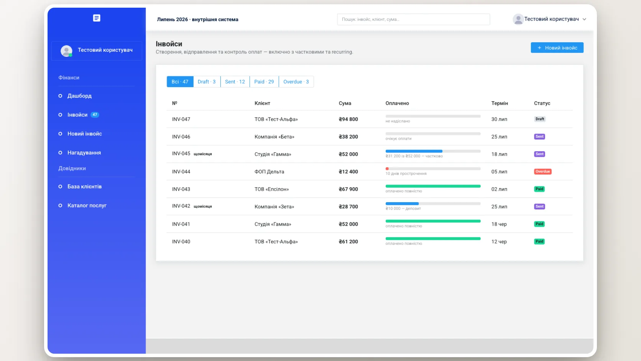
Task: Click the top bar user avatar
Action: pos(518,19)
